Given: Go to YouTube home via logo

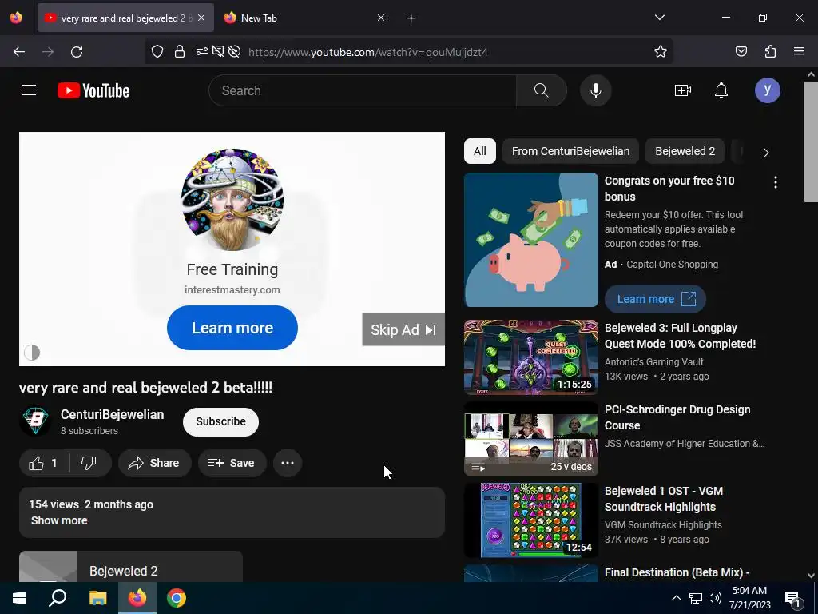Looking at the screenshot, I should pos(93,90).
